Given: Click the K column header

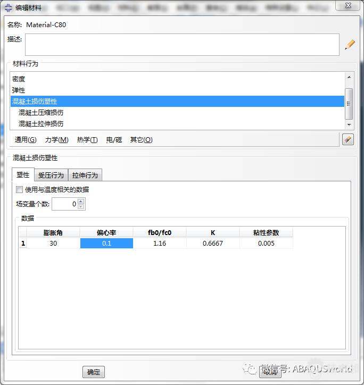Looking at the screenshot, I should click(213, 232).
